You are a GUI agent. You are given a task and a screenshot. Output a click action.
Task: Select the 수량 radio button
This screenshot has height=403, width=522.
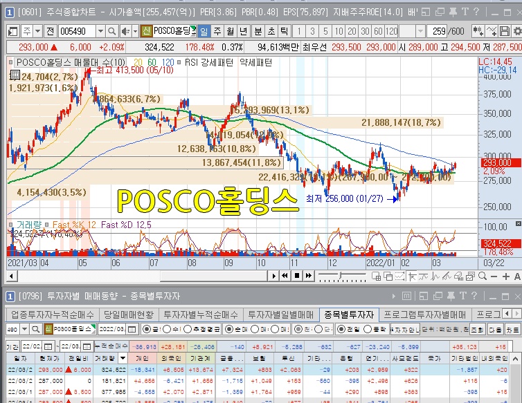tap(166, 329)
